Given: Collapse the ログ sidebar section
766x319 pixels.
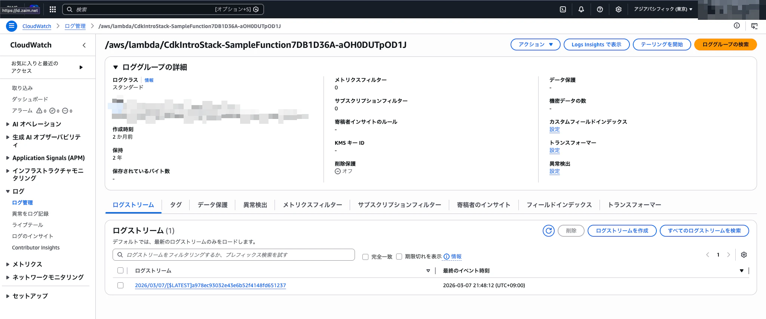Looking at the screenshot, I should coord(7,191).
